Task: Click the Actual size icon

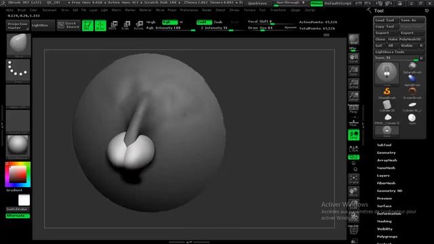Action: [354, 84]
